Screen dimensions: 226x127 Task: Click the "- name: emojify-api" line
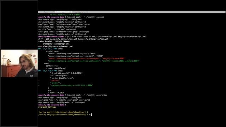point(56,68)
